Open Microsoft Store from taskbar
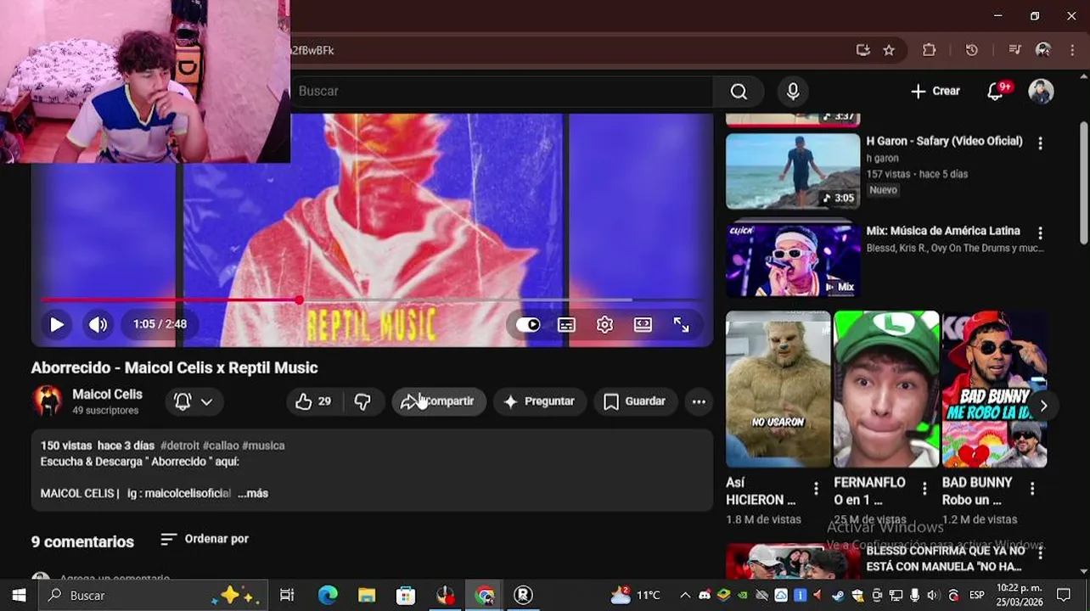Screen dimensions: 1090x611 click(x=406, y=596)
